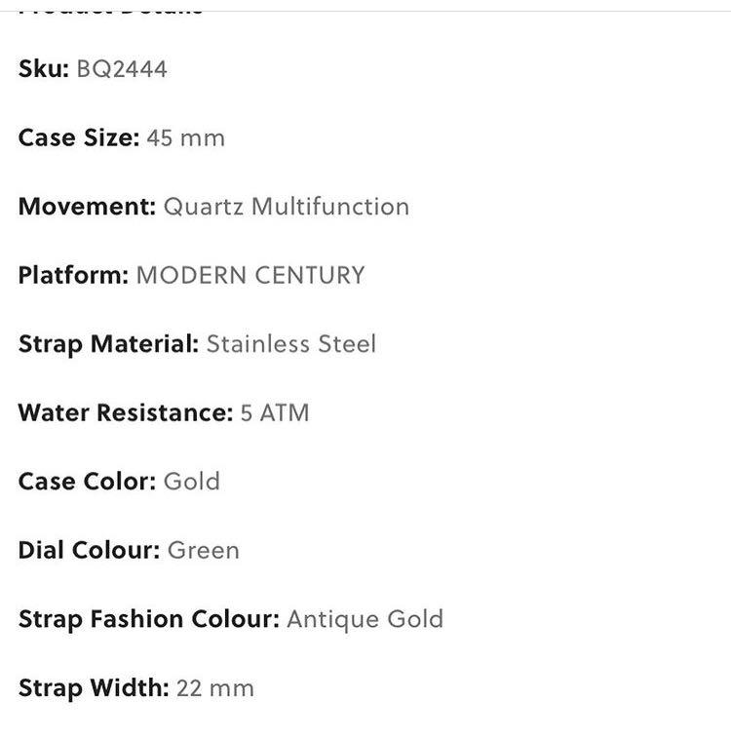Select the Green dial colour value
Viewport: 731px width, 740px height.
[204, 551]
